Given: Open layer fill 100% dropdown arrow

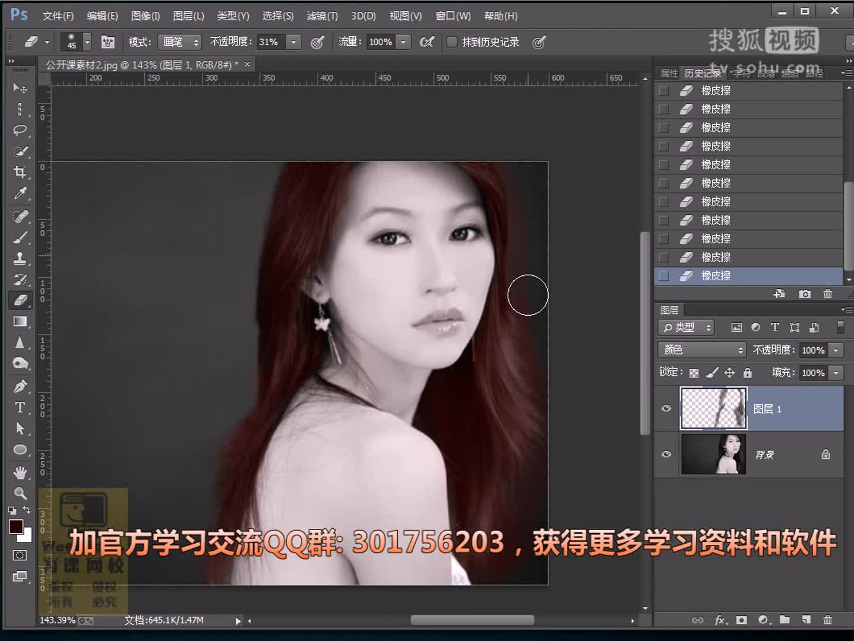Looking at the screenshot, I should [836, 373].
